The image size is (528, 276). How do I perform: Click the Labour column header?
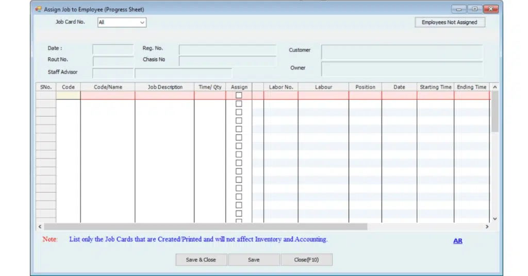coord(323,87)
